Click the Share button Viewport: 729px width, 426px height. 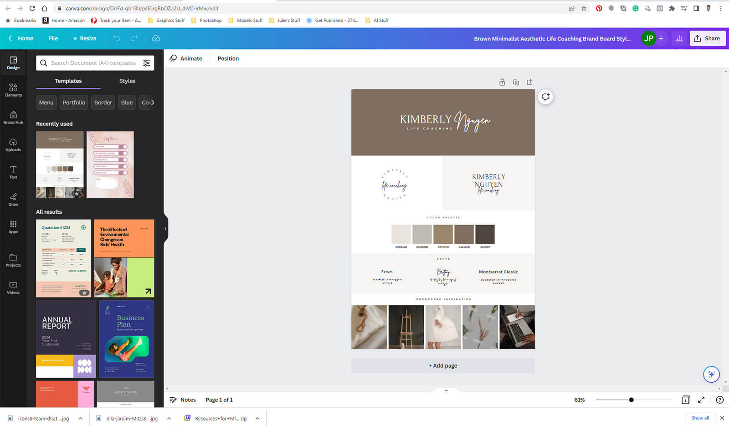click(x=707, y=38)
